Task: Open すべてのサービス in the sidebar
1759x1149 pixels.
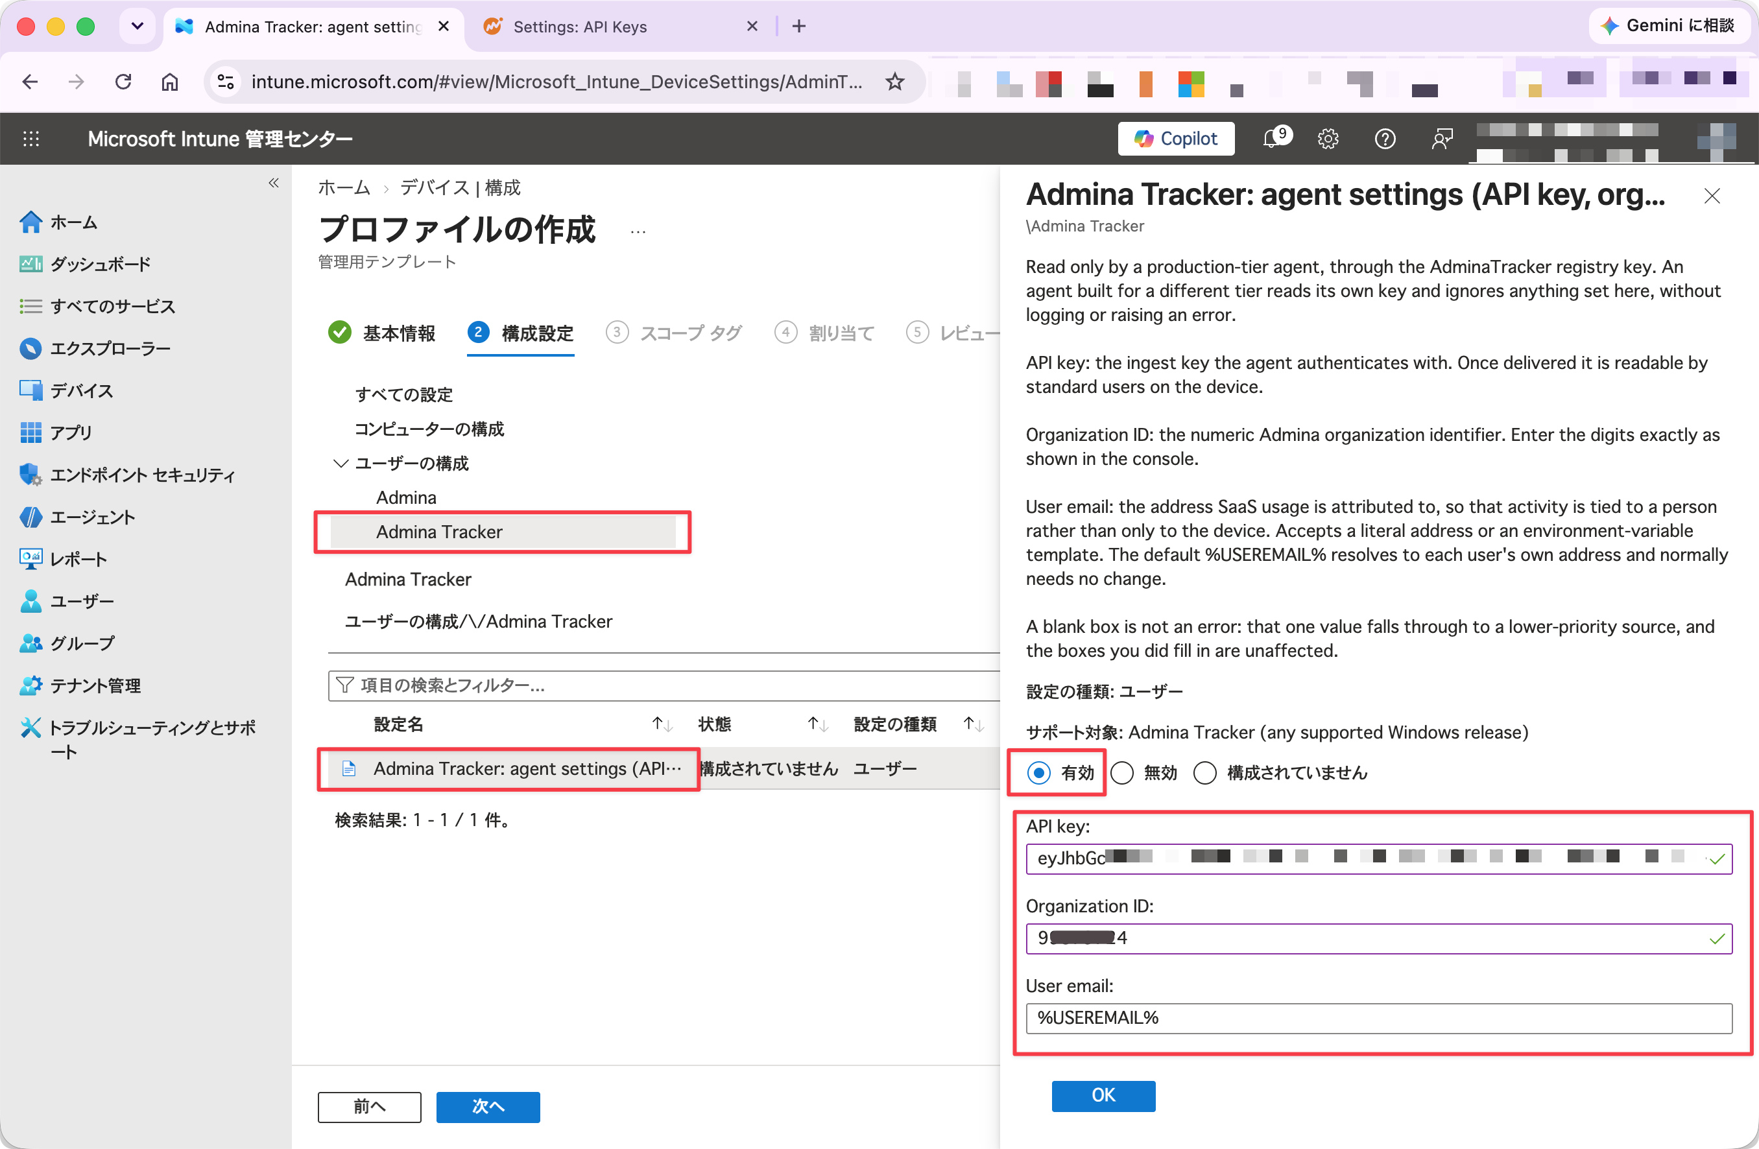Action: 97,307
